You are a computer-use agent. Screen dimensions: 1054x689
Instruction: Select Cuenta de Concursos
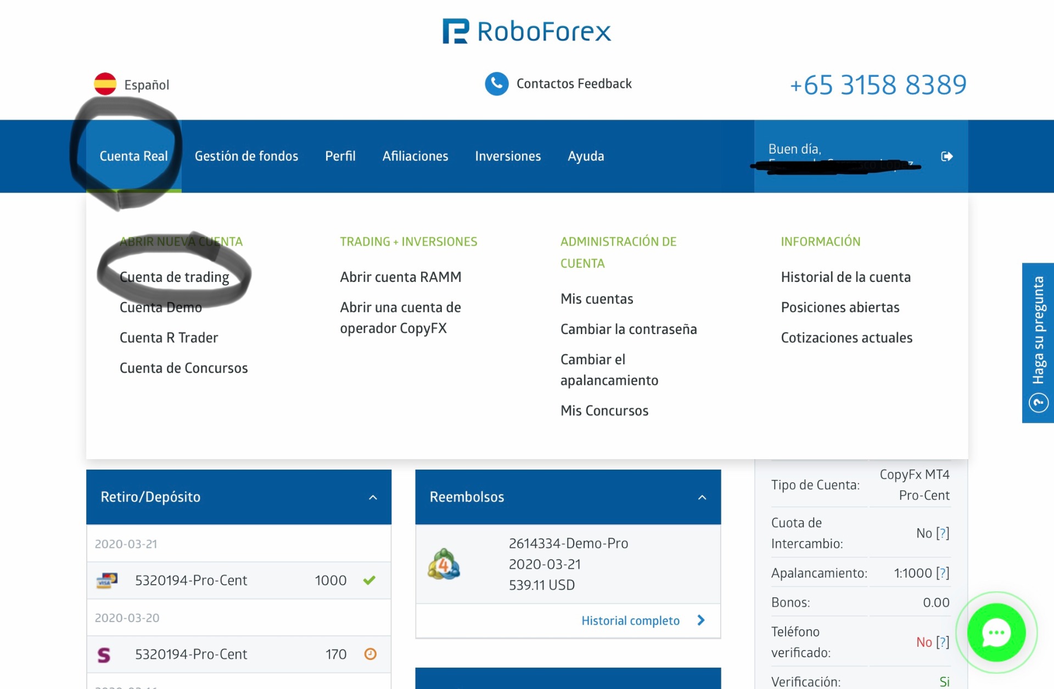point(183,368)
